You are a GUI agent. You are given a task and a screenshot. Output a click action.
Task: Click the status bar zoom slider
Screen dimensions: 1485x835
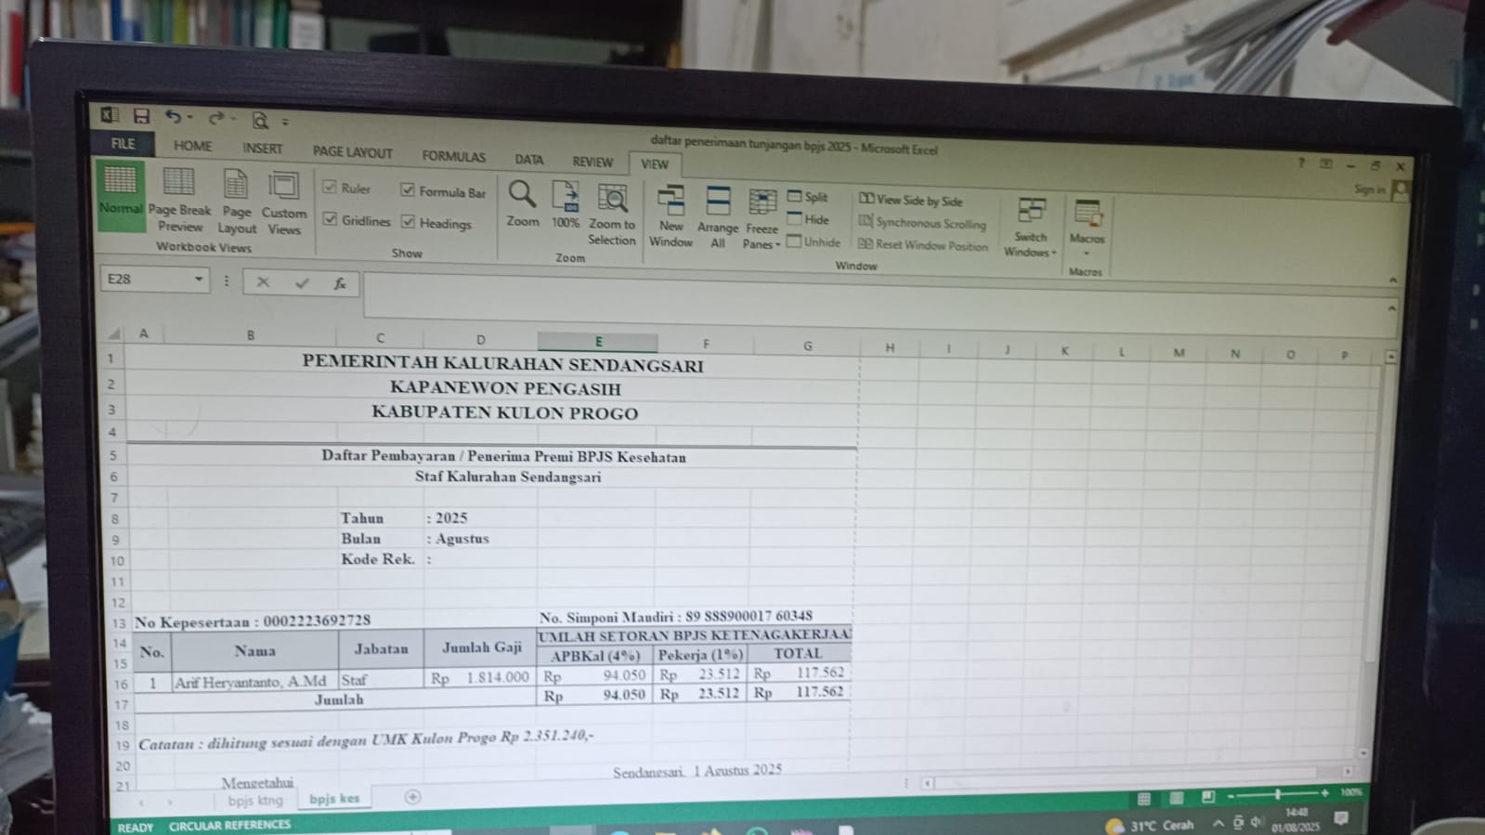1278,794
